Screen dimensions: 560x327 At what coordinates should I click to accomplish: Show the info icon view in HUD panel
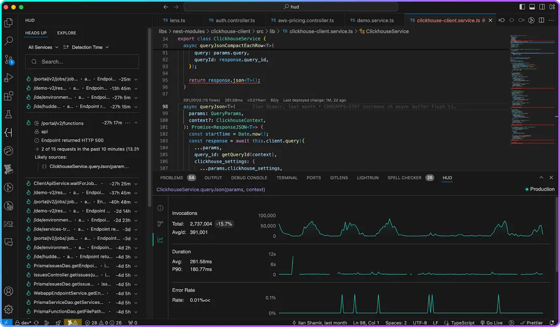pos(160,208)
